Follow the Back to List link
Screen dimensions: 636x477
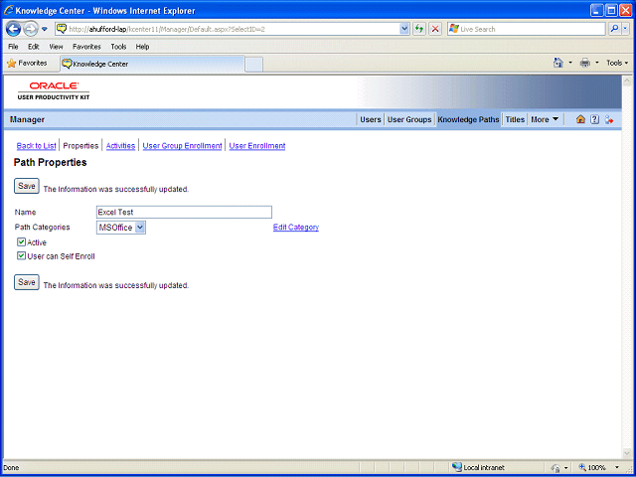click(36, 146)
